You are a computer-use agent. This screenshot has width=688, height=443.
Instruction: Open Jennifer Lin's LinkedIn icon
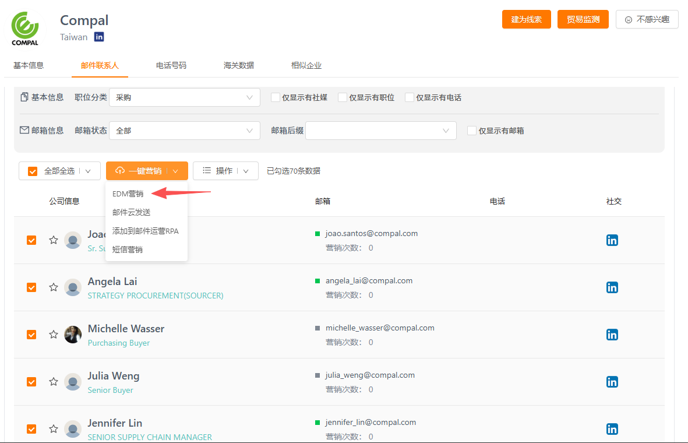click(612, 429)
